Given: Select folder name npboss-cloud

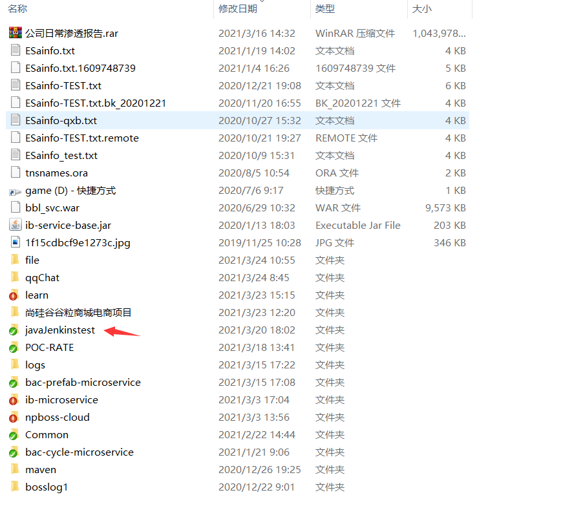Looking at the screenshot, I should tap(58, 418).
